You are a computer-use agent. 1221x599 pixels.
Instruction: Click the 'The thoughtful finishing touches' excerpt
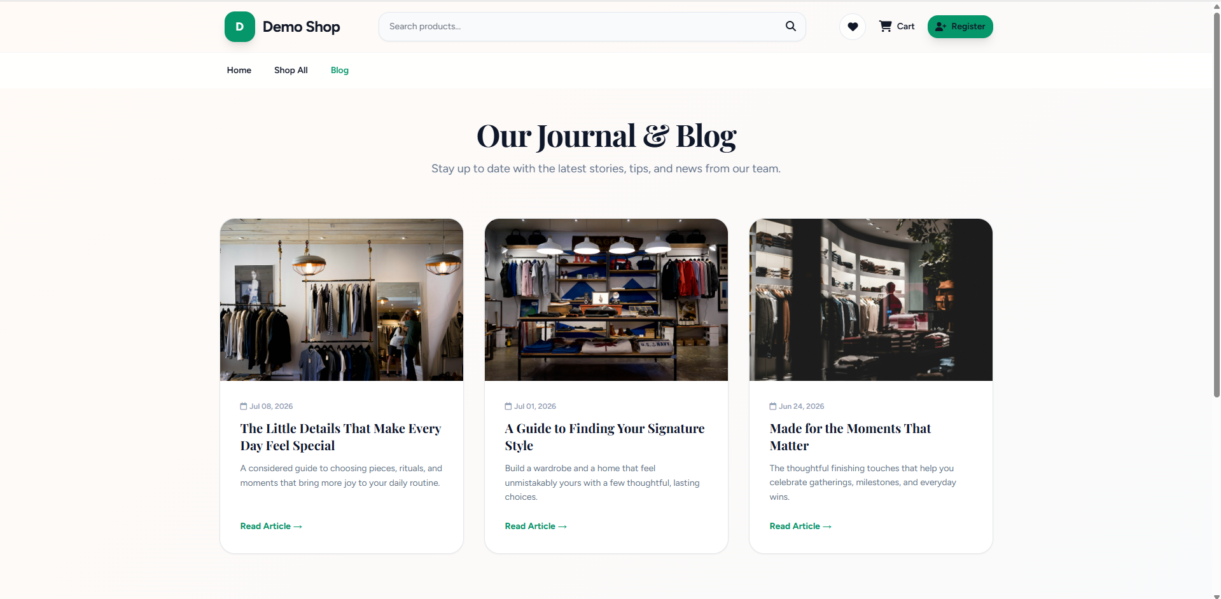coord(863,483)
